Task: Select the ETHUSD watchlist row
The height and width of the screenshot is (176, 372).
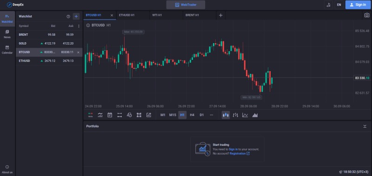Action: [49, 61]
